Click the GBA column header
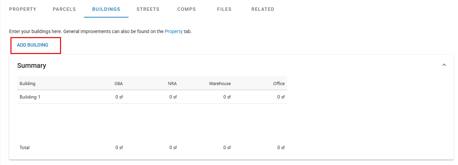458x165 pixels. coord(119,83)
